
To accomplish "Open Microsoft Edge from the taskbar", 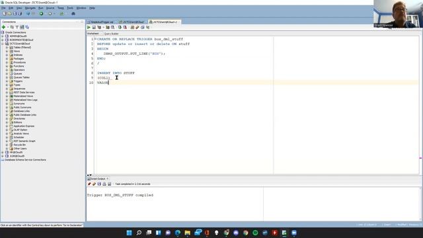I will (x=178, y=233).
